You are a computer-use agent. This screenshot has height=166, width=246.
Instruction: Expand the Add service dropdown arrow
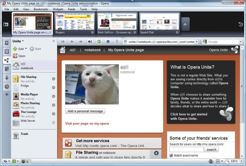[26, 49]
